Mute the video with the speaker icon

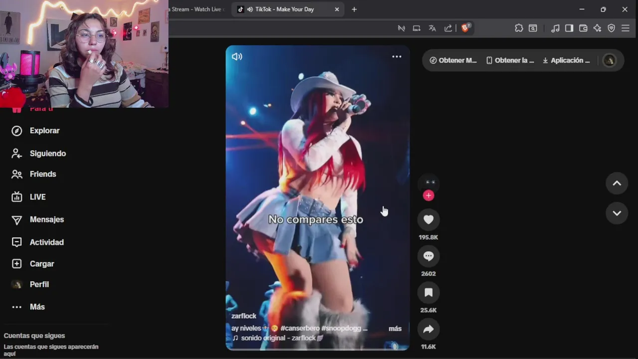pyautogui.click(x=237, y=57)
